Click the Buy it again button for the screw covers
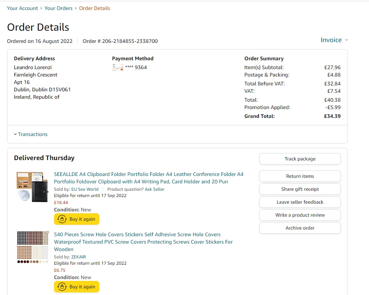 click(77, 286)
